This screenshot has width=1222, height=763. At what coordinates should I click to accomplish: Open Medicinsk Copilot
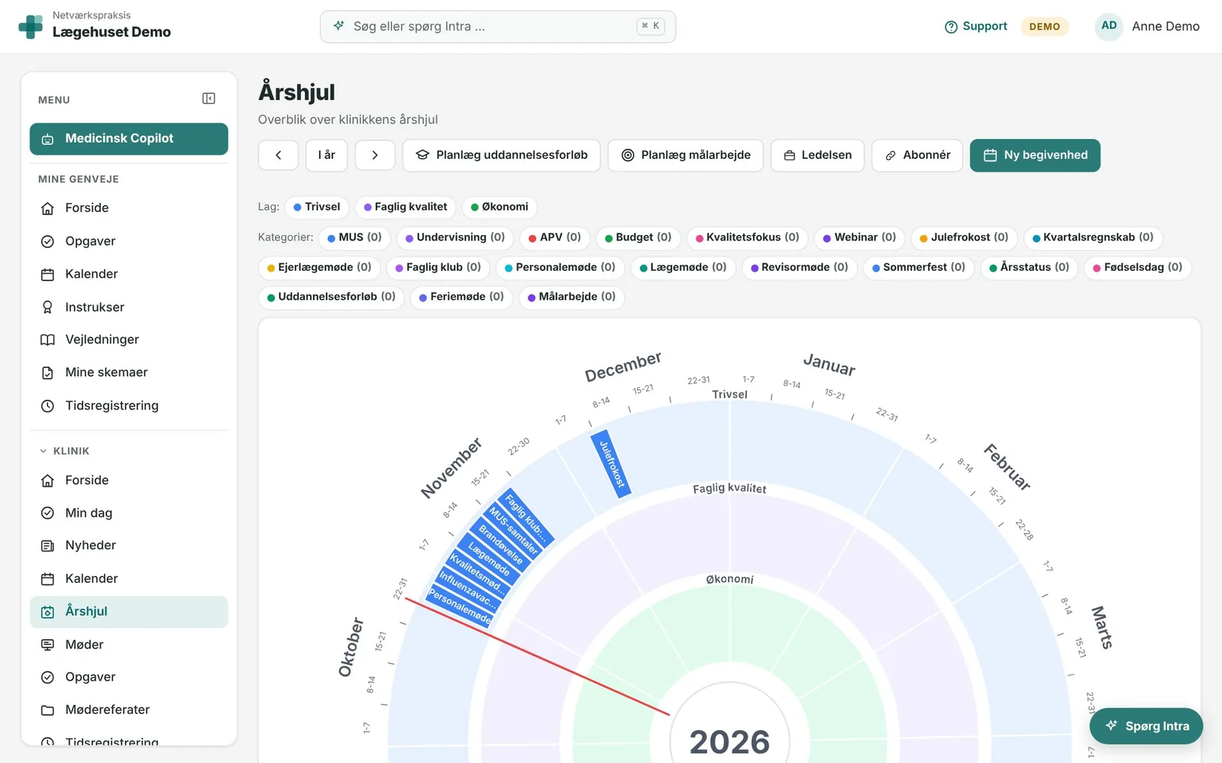tap(129, 139)
